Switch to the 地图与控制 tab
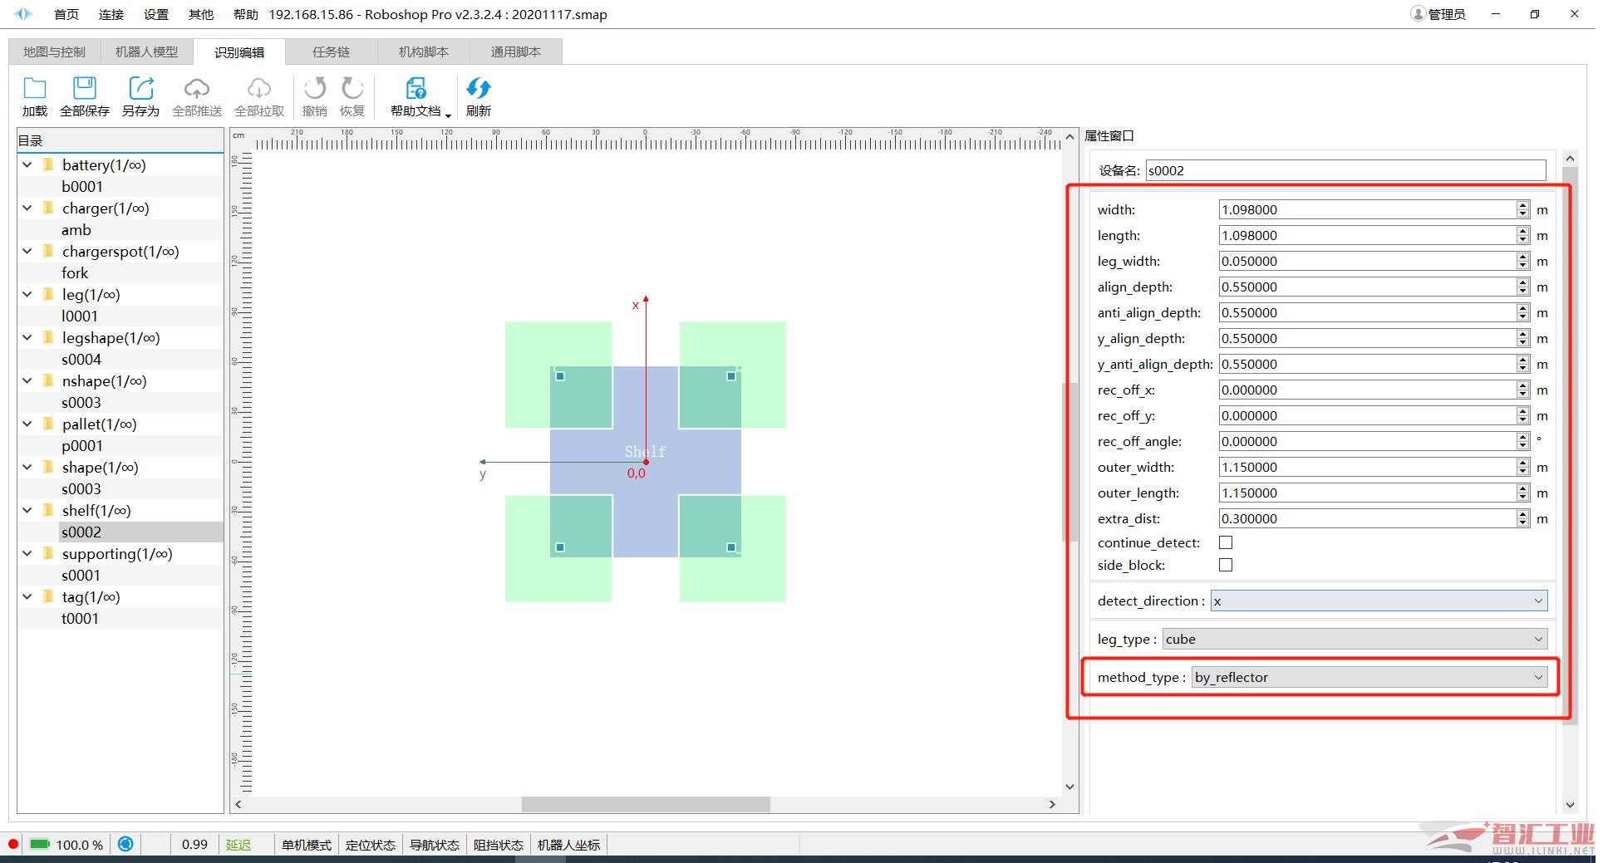Screen dimensions: 1603x863 (x=54, y=51)
